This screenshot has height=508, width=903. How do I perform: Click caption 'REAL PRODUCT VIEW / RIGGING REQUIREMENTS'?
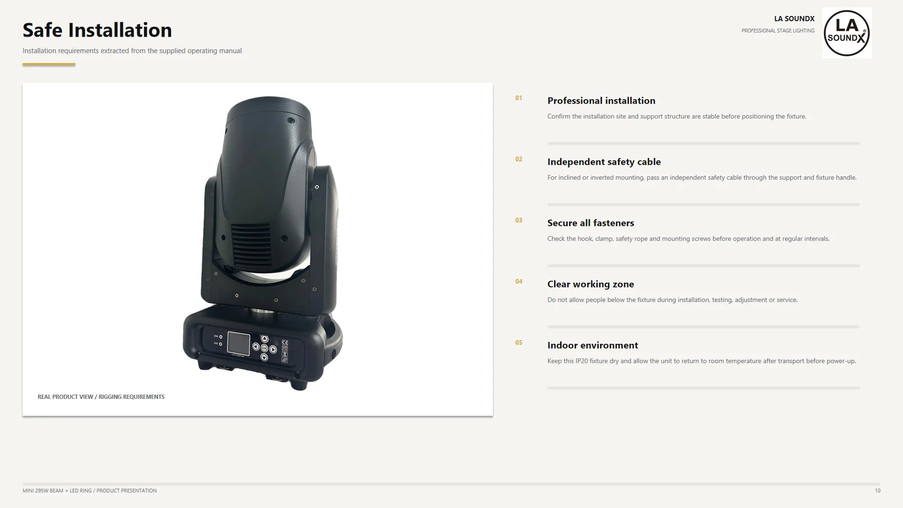point(101,397)
